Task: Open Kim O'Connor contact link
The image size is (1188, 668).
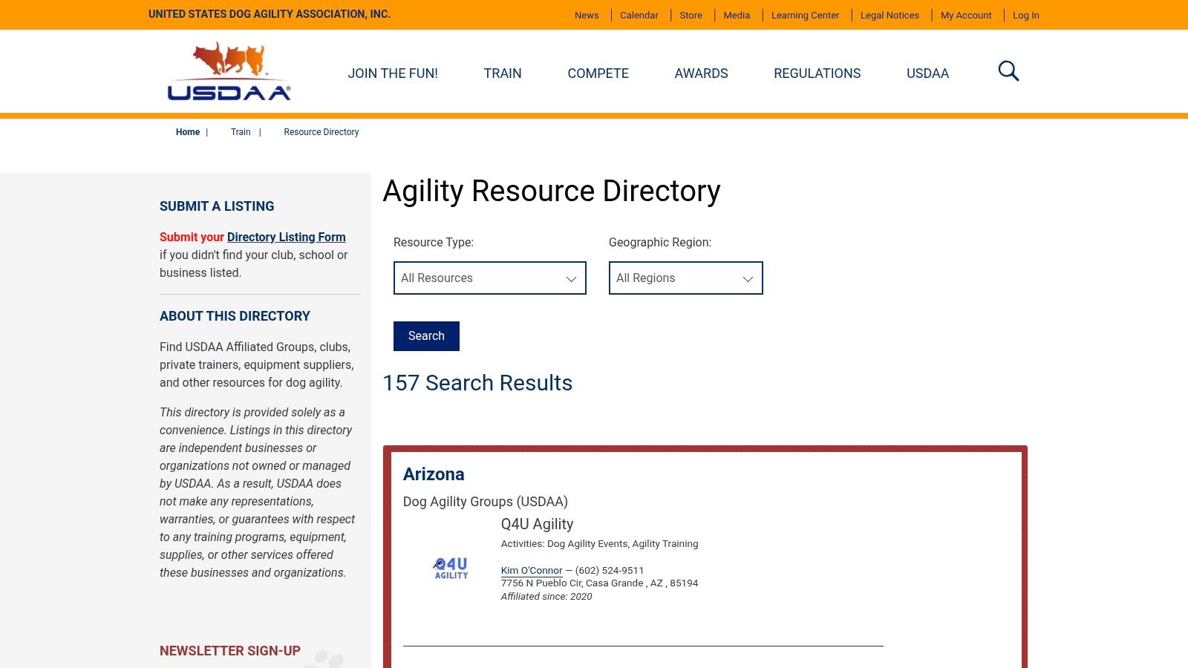Action: (532, 571)
